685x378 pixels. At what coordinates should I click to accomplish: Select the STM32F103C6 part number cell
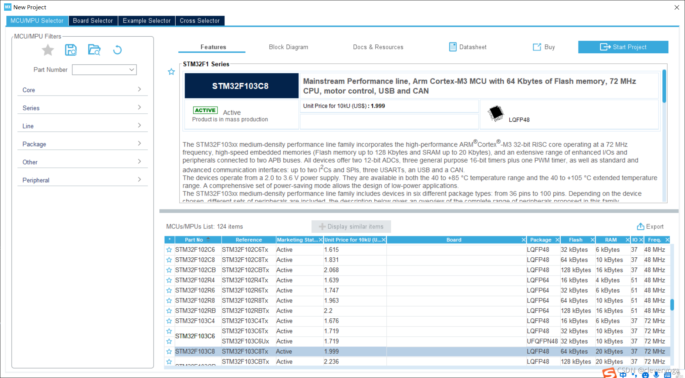198,336
